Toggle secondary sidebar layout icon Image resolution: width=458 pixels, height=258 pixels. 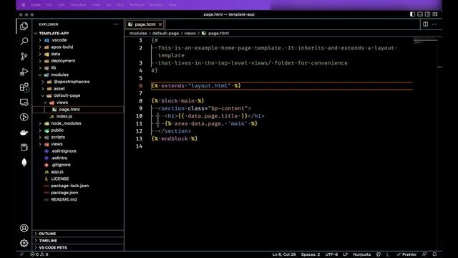[x=427, y=14]
